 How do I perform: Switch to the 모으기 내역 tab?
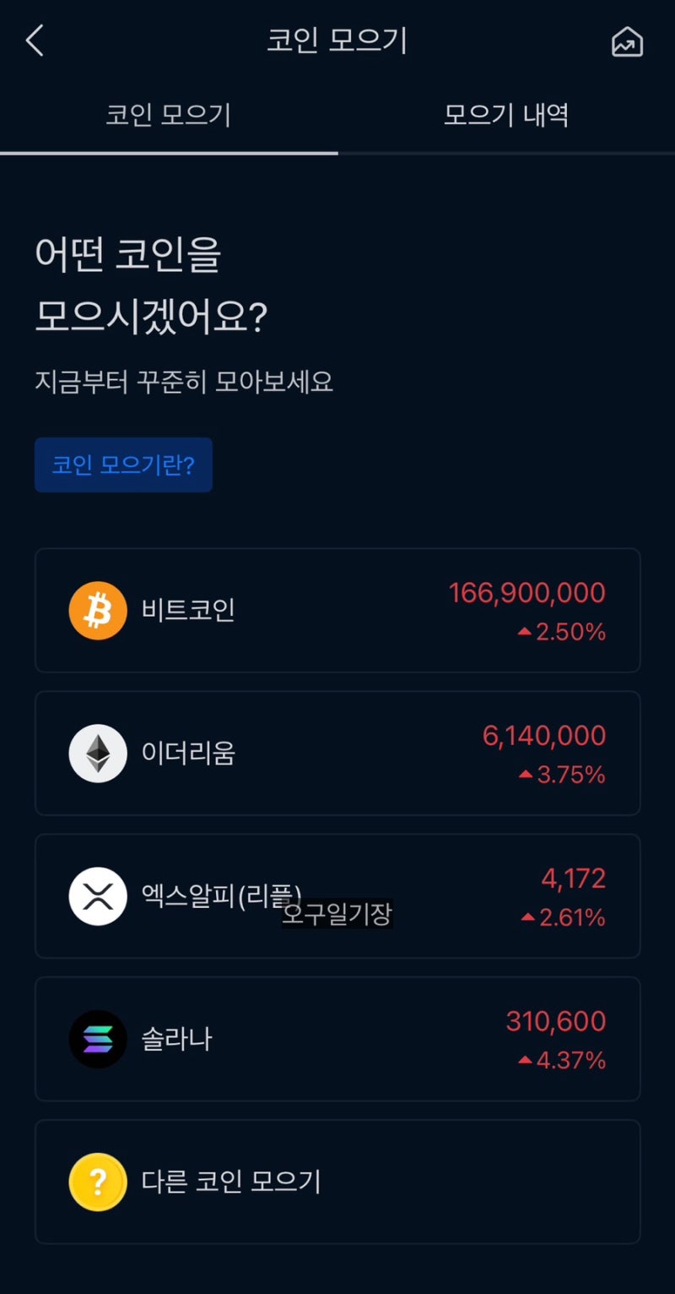505,116
